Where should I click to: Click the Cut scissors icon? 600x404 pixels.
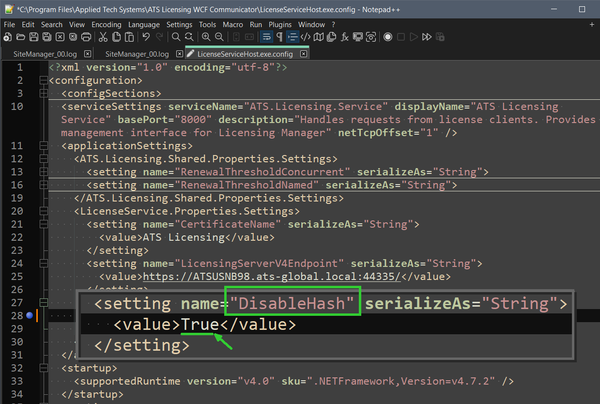(x=103, y=37)
